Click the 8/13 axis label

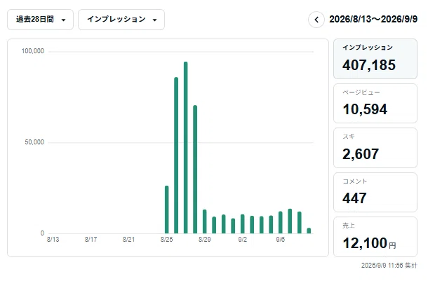53,240
